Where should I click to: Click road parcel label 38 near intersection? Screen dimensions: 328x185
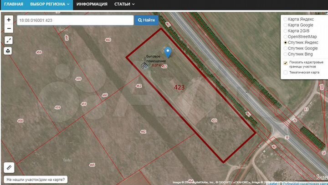pos(287,137)
